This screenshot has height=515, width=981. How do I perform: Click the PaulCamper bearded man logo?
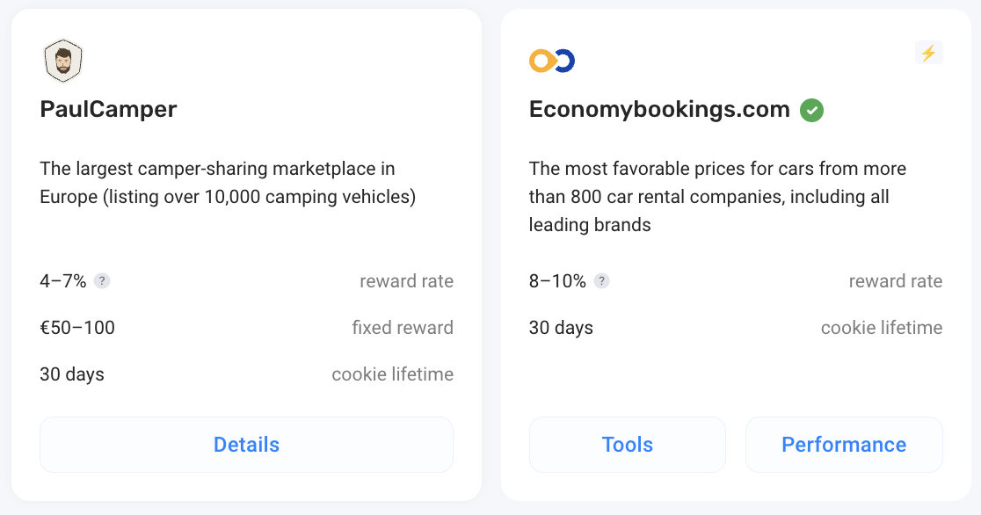click(x=62, y=61)
